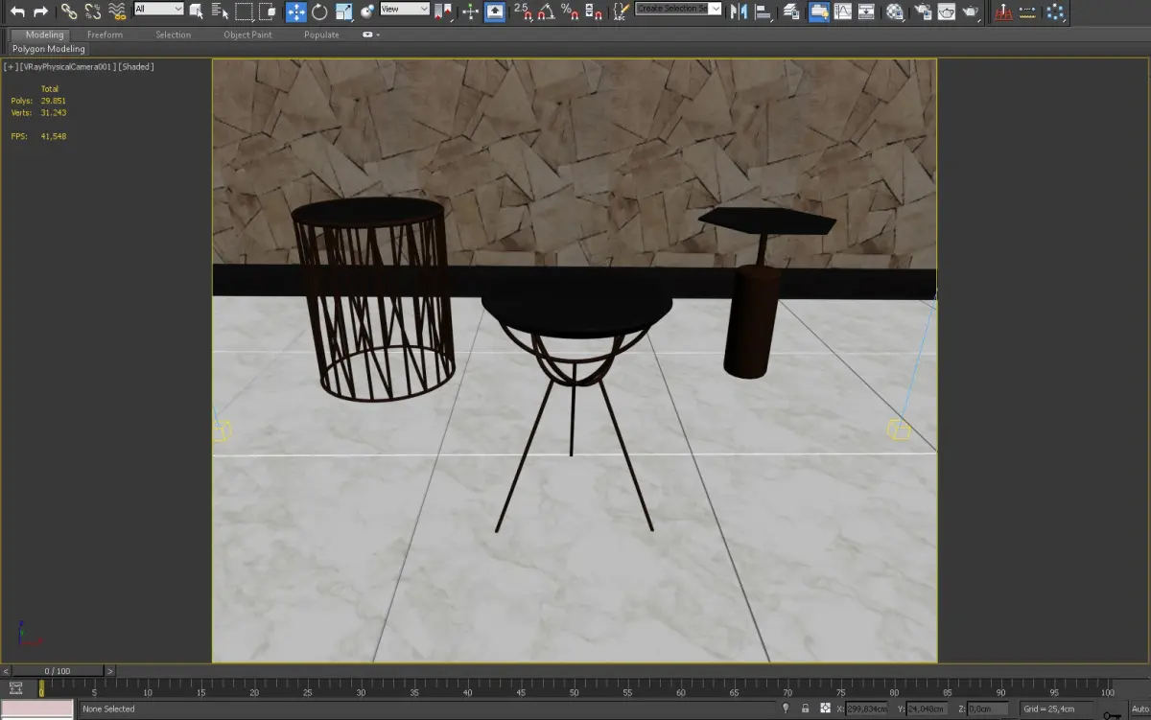Step time slider back with left arrow
1151x720 pixels.
(4, 671)
